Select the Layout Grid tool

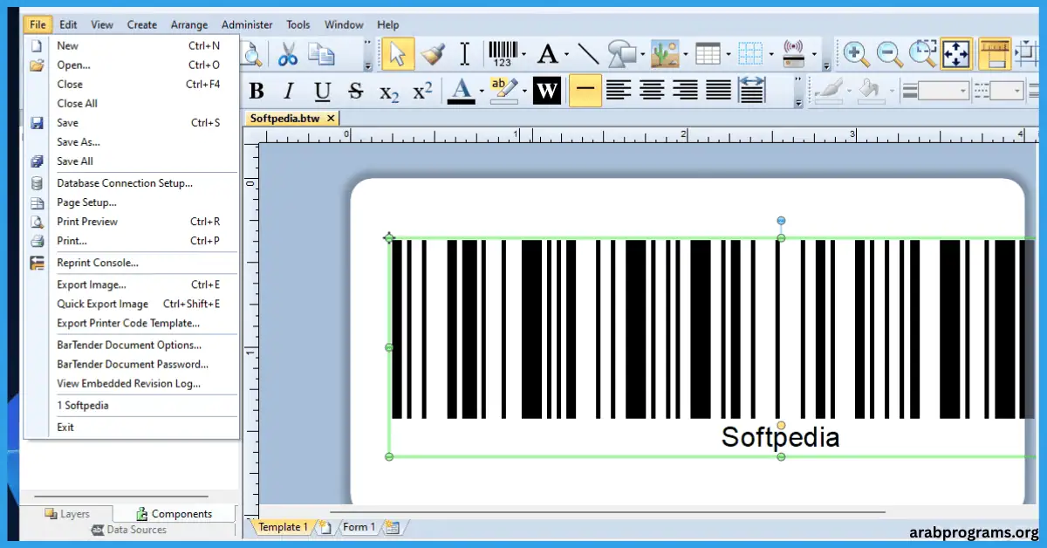pyautogui.click(x=750, y=54)
